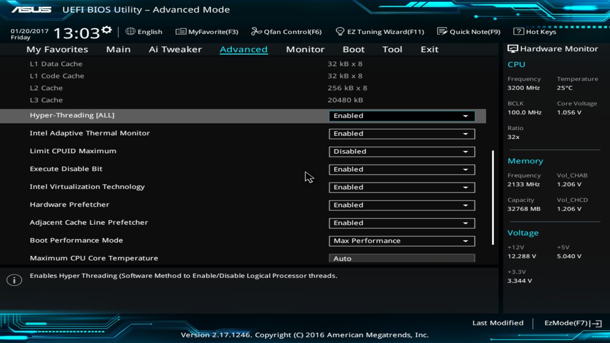Click the Hardware Monitor panel icon

coord(512,48)
